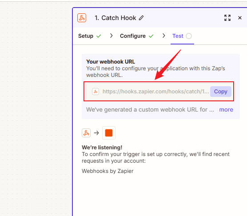The width and height of the screenshot is (247, 216).
Task: Click the Webhooks app icon in panel header
Action: pyautogui.click(x=82, y=18)
